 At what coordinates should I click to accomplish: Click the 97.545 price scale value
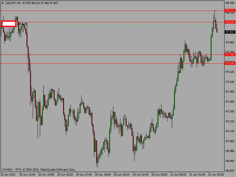[x=230, y=82]
